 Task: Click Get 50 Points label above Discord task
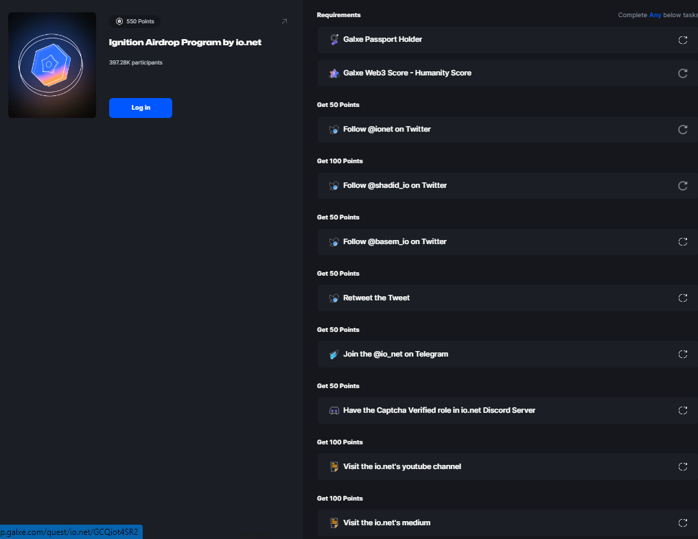[x=338, y=386]
